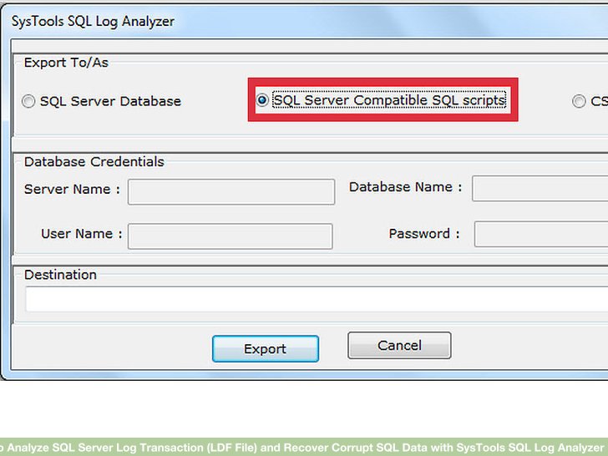The width and height of the screenshot is (608, 456).
Task: Click the Database Credentials group heading
Action: (94, 162)
